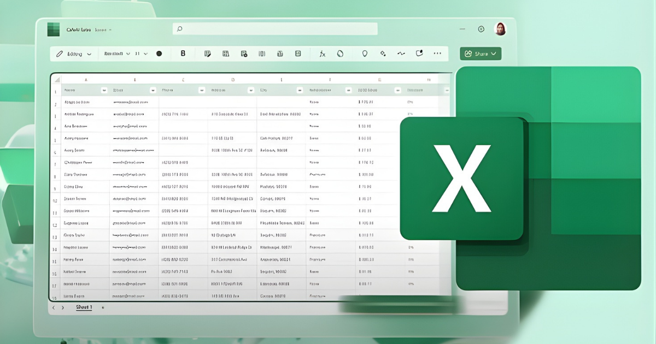Click the green Share button
Image resolution: width=656 pixels, height=344 pixels.
pyautogui.click(x=481, y=54)
